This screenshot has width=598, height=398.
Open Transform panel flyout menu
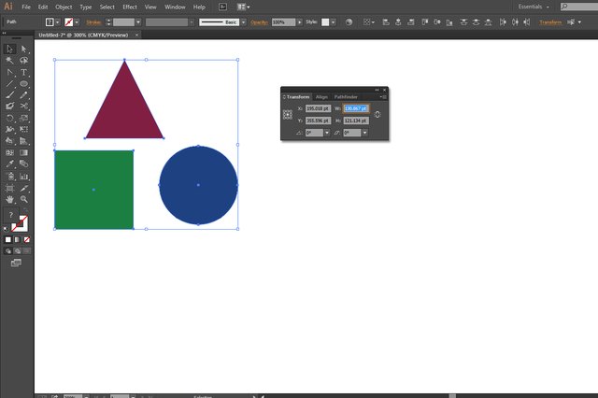coord(384,97)
